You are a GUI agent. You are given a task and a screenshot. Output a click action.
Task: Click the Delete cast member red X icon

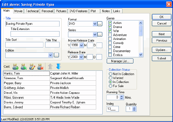point(40,66)
